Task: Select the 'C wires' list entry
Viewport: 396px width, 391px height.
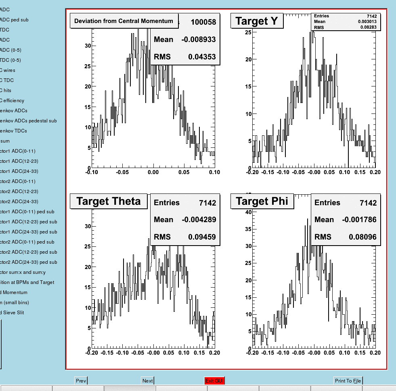Action: pos(8,70)
